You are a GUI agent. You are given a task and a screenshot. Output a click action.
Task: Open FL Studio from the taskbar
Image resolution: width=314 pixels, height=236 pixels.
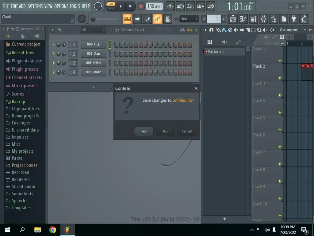coord(68,230)
